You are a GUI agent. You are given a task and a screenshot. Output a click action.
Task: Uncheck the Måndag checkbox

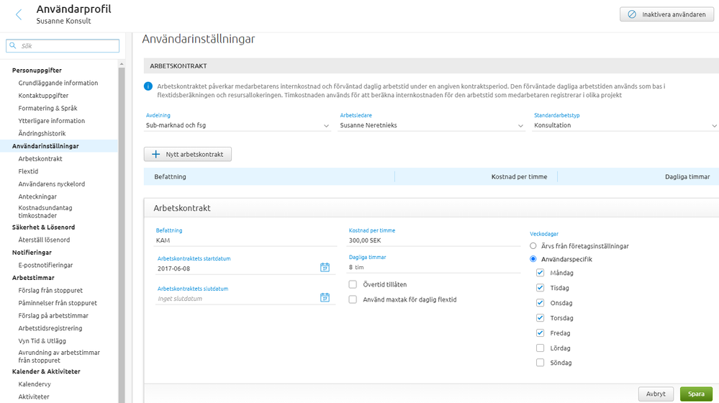540,273
